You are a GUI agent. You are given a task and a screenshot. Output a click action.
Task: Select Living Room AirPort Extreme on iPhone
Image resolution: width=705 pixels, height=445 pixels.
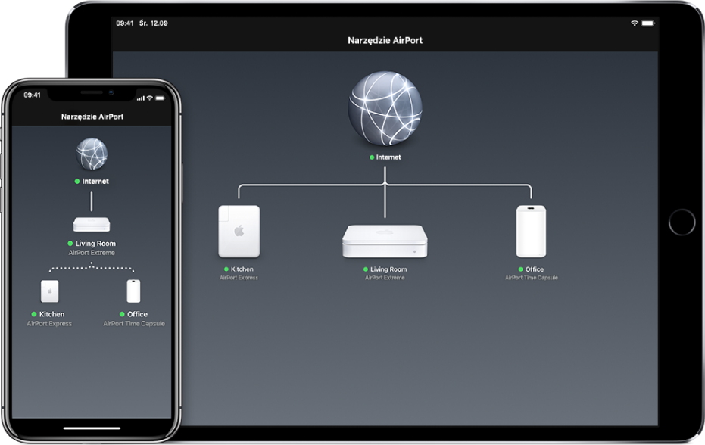coord(92,224)
